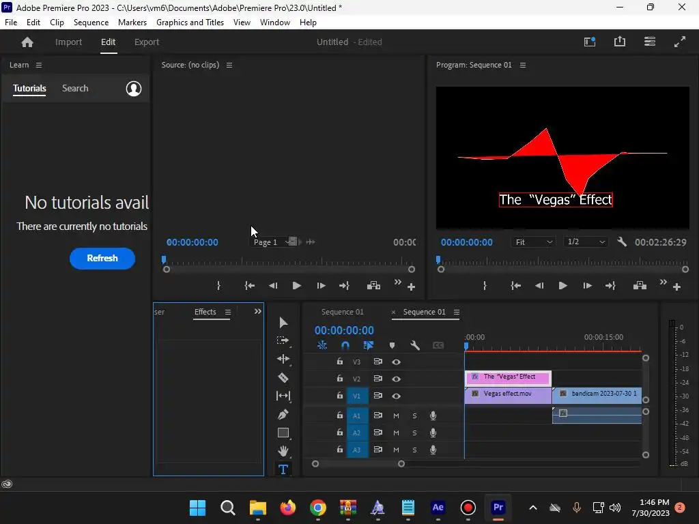Toggle captions track options CC

438,345
